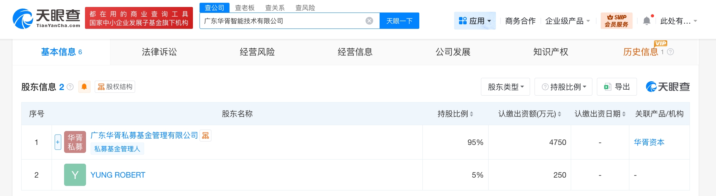This screenshot has width=716, height=196.
Task: Open equity structure icon next to 广东华胥私募基金
Action: pos(205,136)
